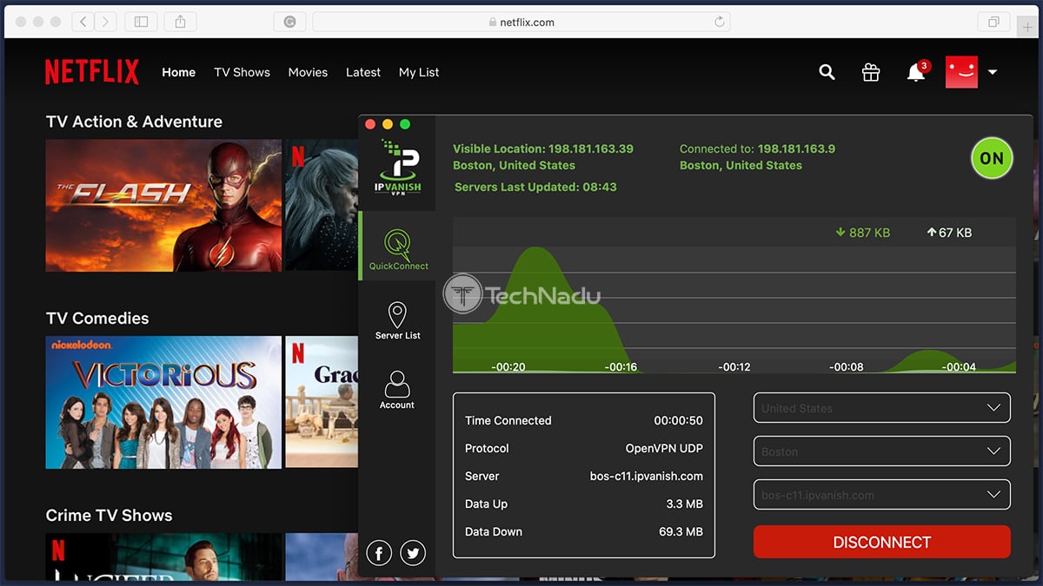Click Data Down value 69.3 MB
Image resolution: width=1043 pixels, height=586 pixels.
pos(681,531)
